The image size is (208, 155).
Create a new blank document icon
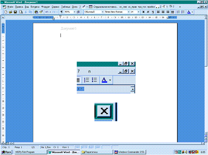click(6, 12)
